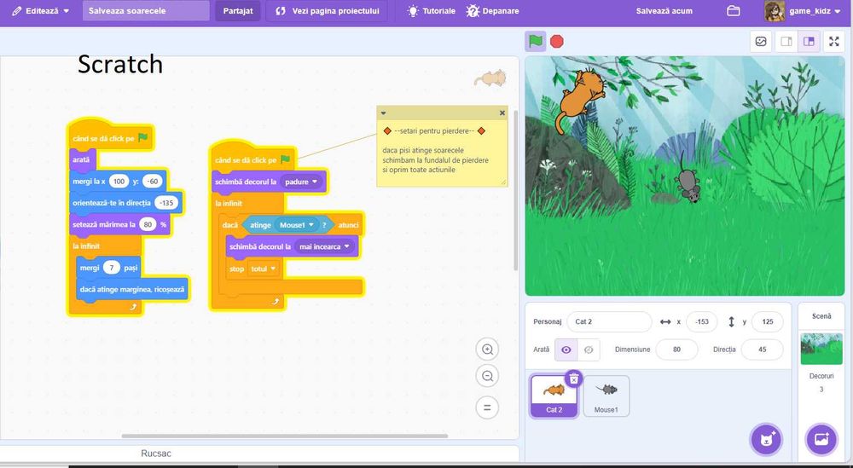Click the comment text about pierdere

point(433,131)
